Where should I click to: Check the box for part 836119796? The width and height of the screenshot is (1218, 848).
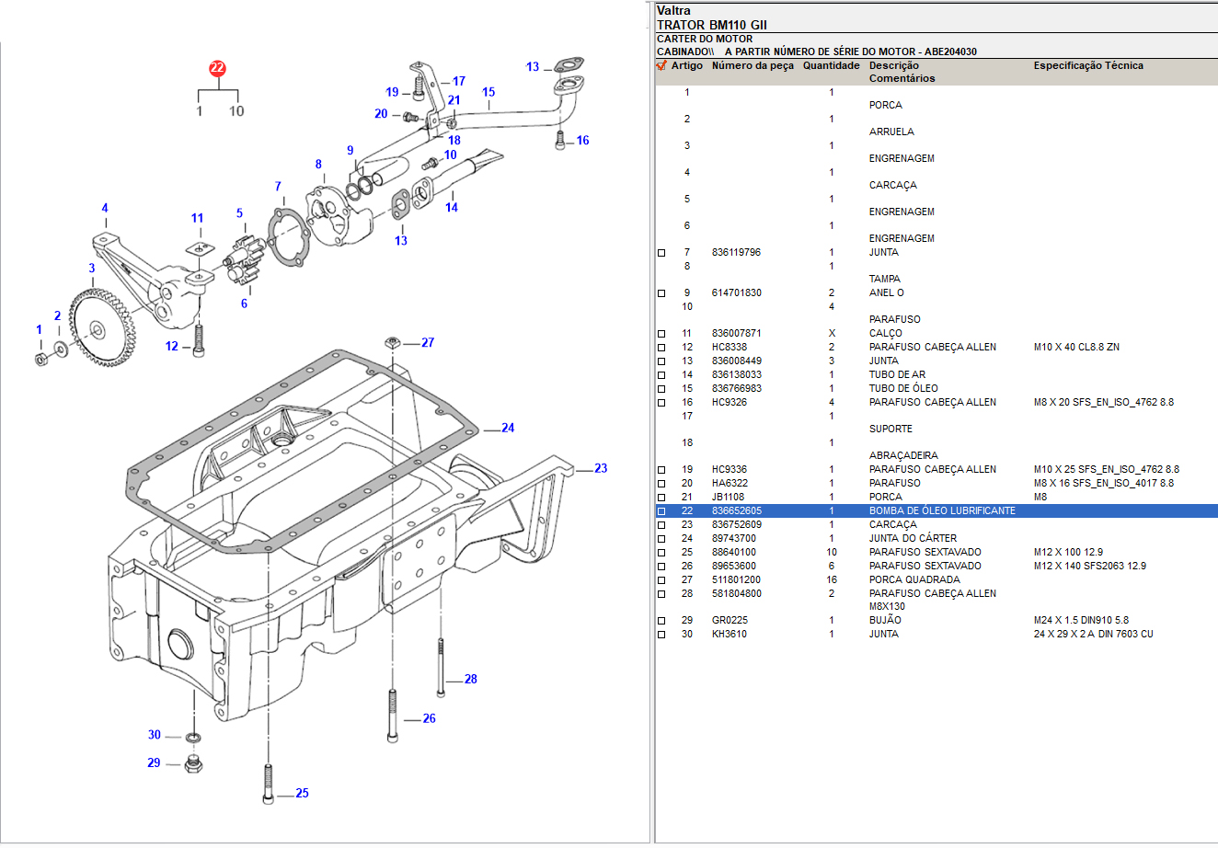click(x=661, y=253)
